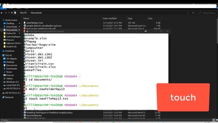The height and width of the screenshot is (123, 218).
Task: Open Quick access in the sidebar
Action: [11, 20]
